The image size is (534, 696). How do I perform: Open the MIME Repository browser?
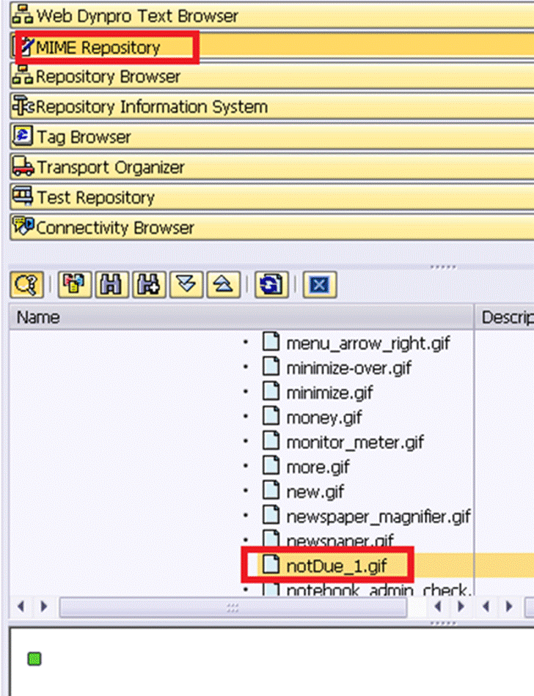(x=272, y=47)
